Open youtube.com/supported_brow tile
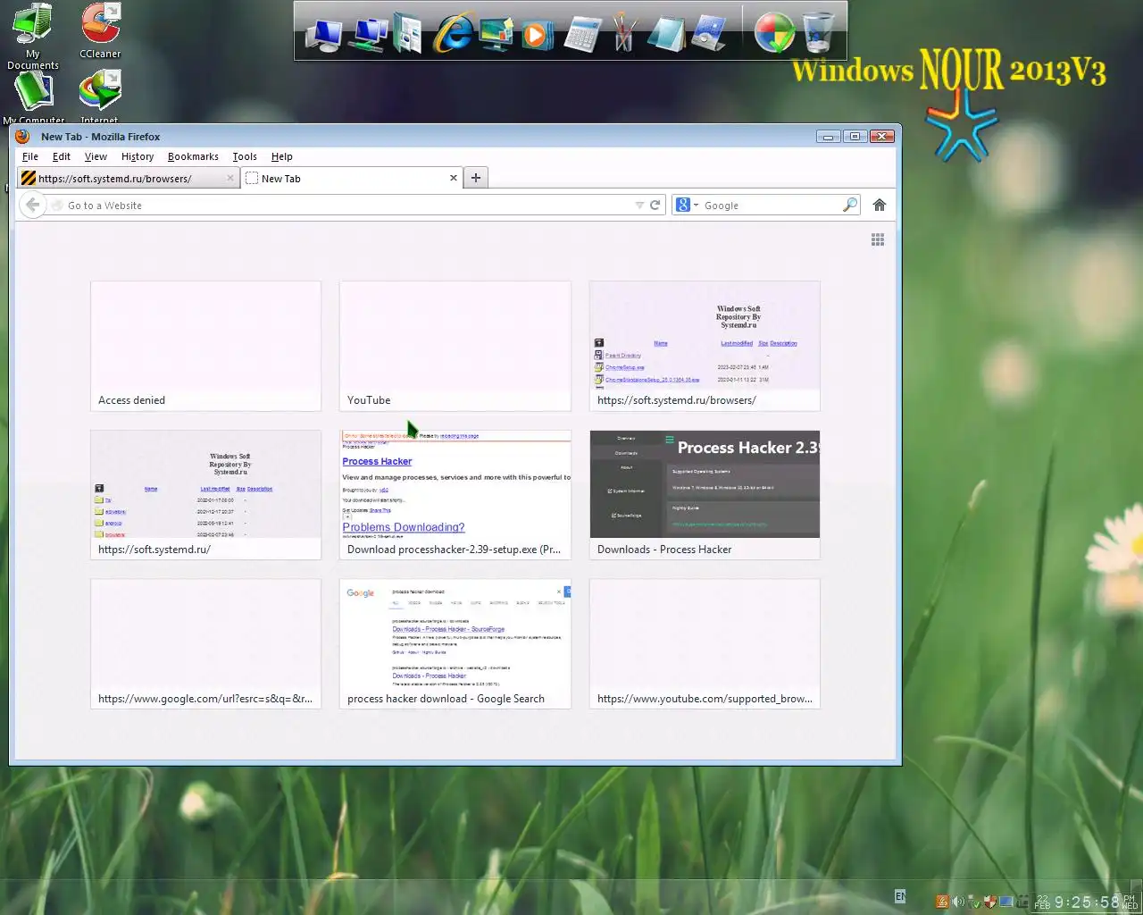This screenshot has width=1143, height=915. pos(705,644)
